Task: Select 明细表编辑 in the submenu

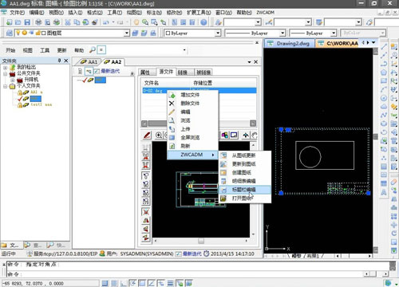Action: point(245,181)
